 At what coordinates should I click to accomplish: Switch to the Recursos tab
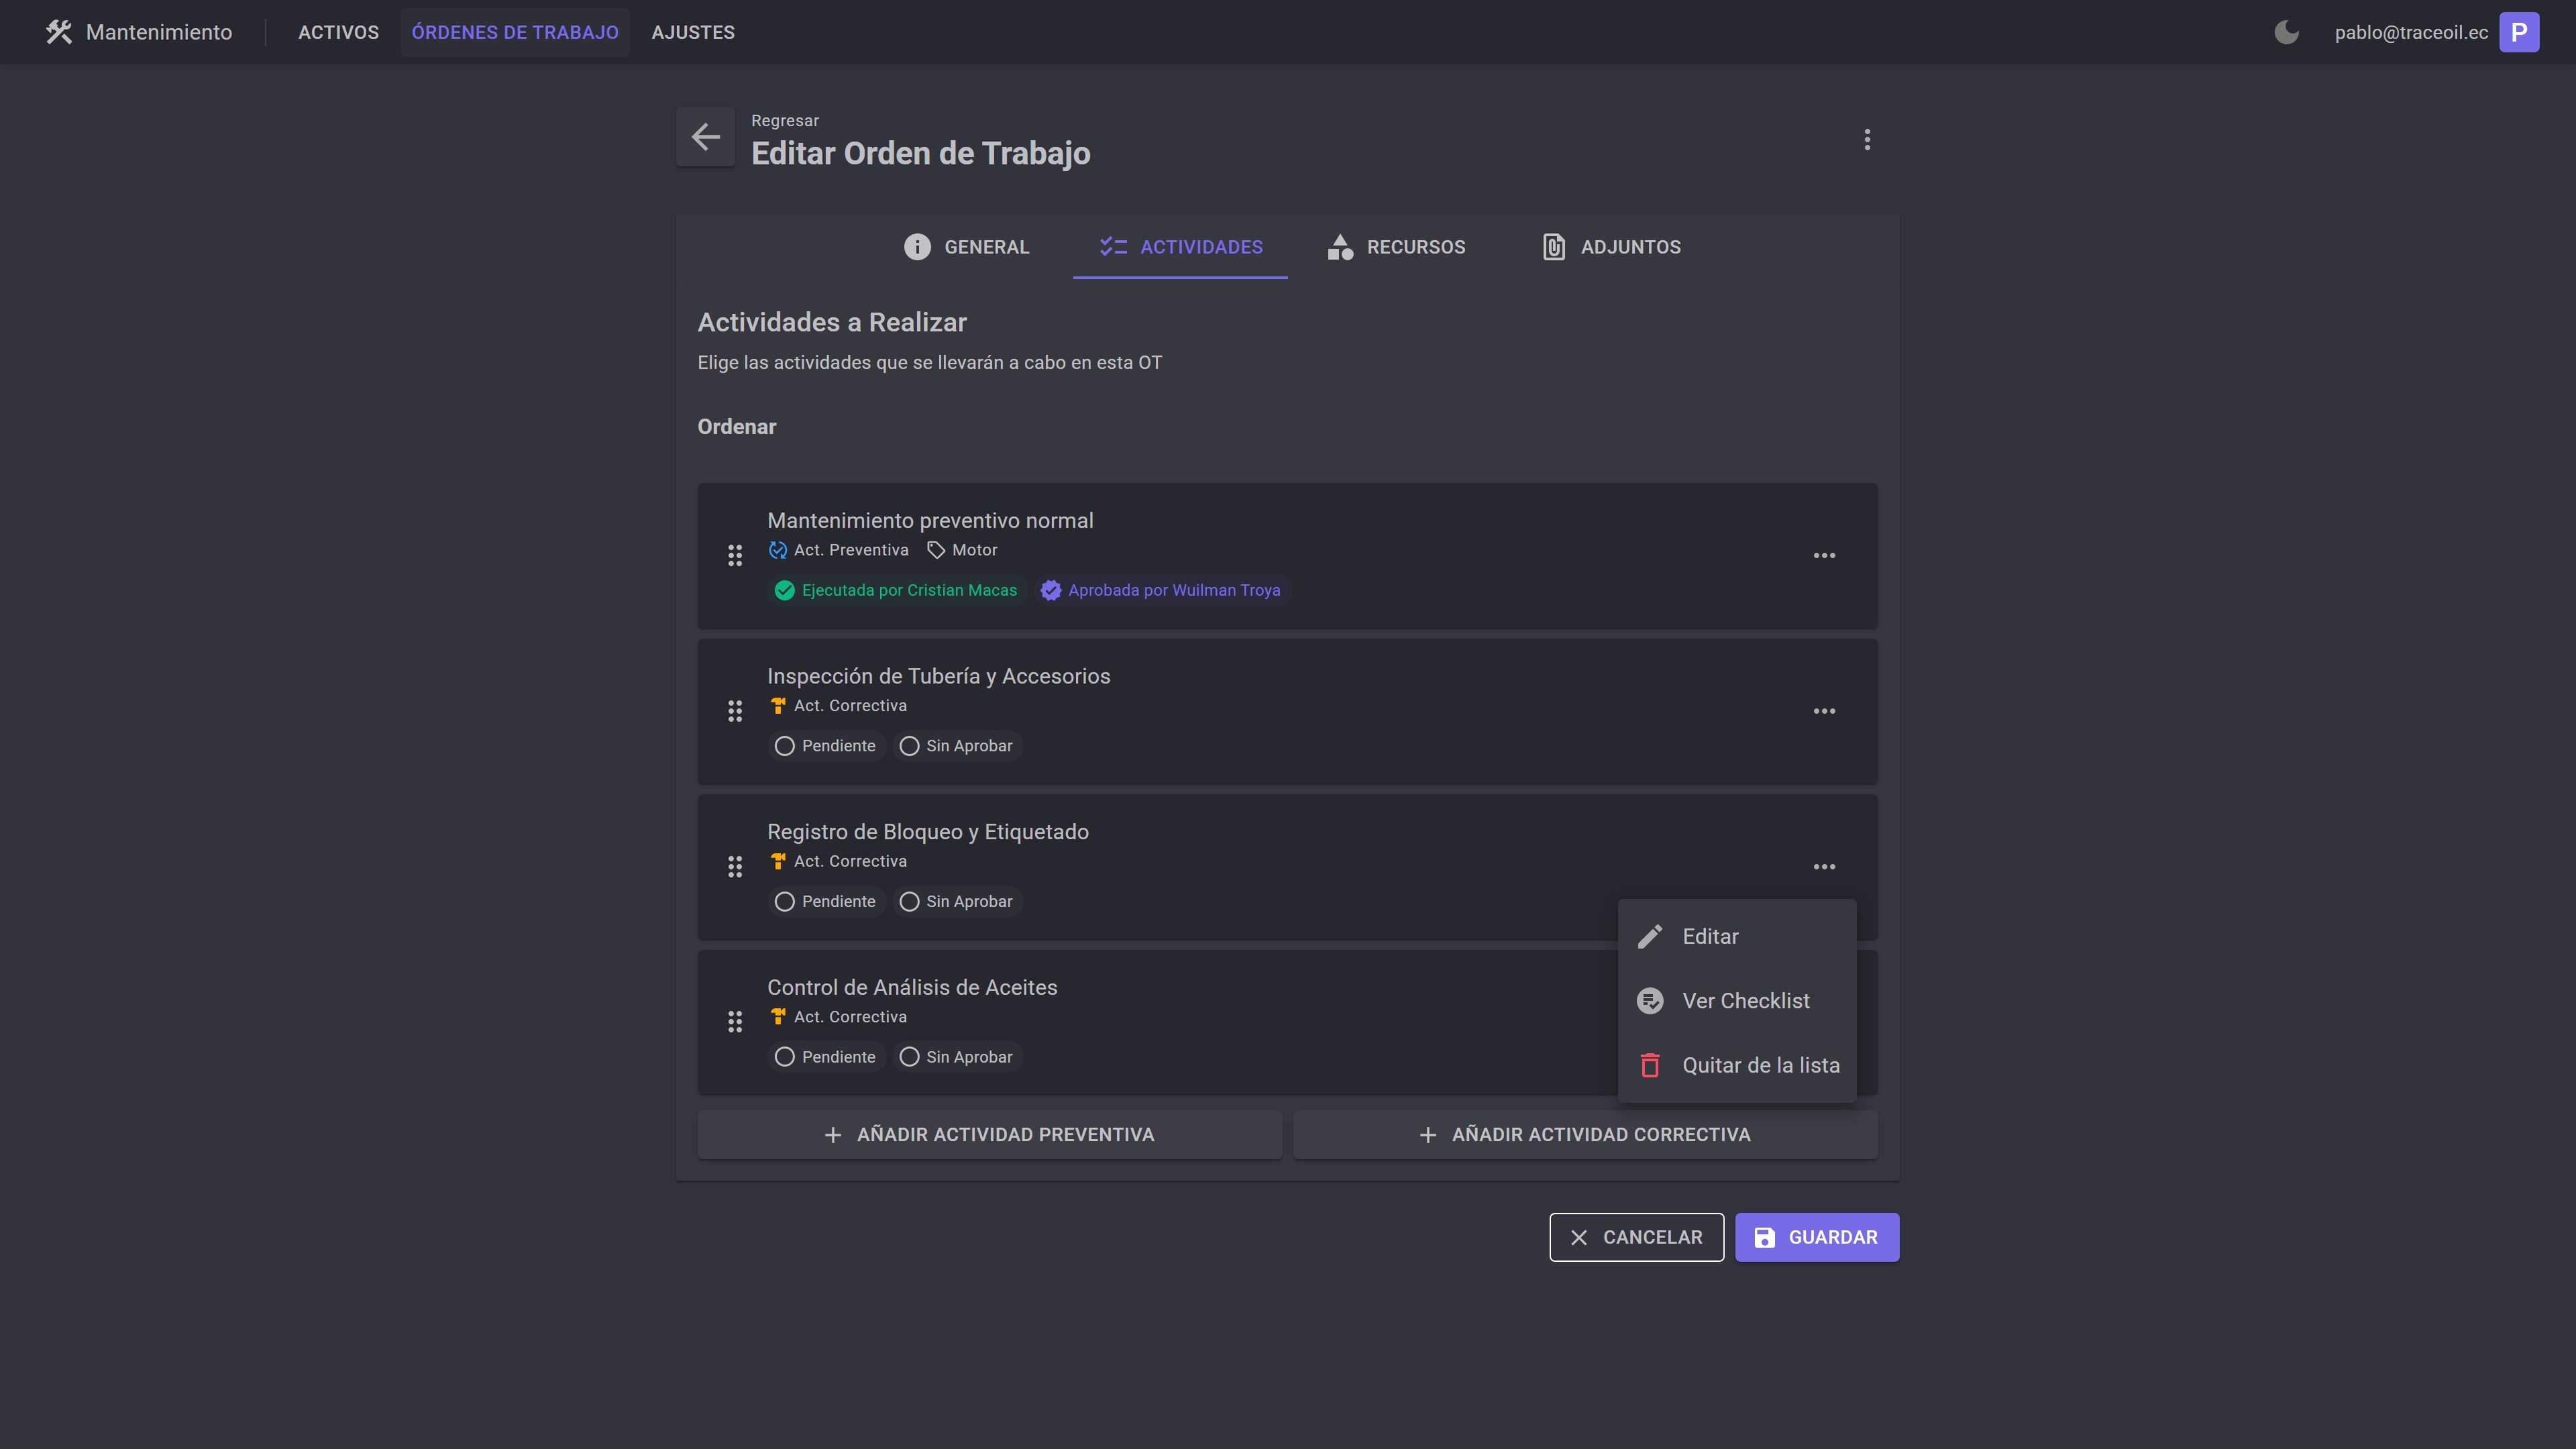(1396, 247)
